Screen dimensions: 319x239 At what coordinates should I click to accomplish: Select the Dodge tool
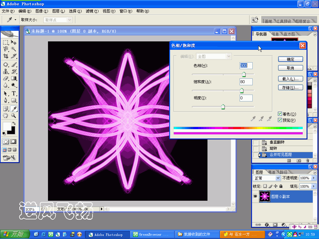[x=13, y=85]
